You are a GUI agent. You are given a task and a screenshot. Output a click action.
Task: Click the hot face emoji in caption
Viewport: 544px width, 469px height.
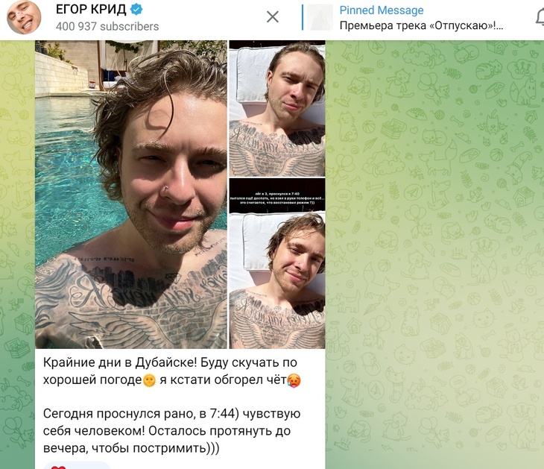(x=294, y=380)
